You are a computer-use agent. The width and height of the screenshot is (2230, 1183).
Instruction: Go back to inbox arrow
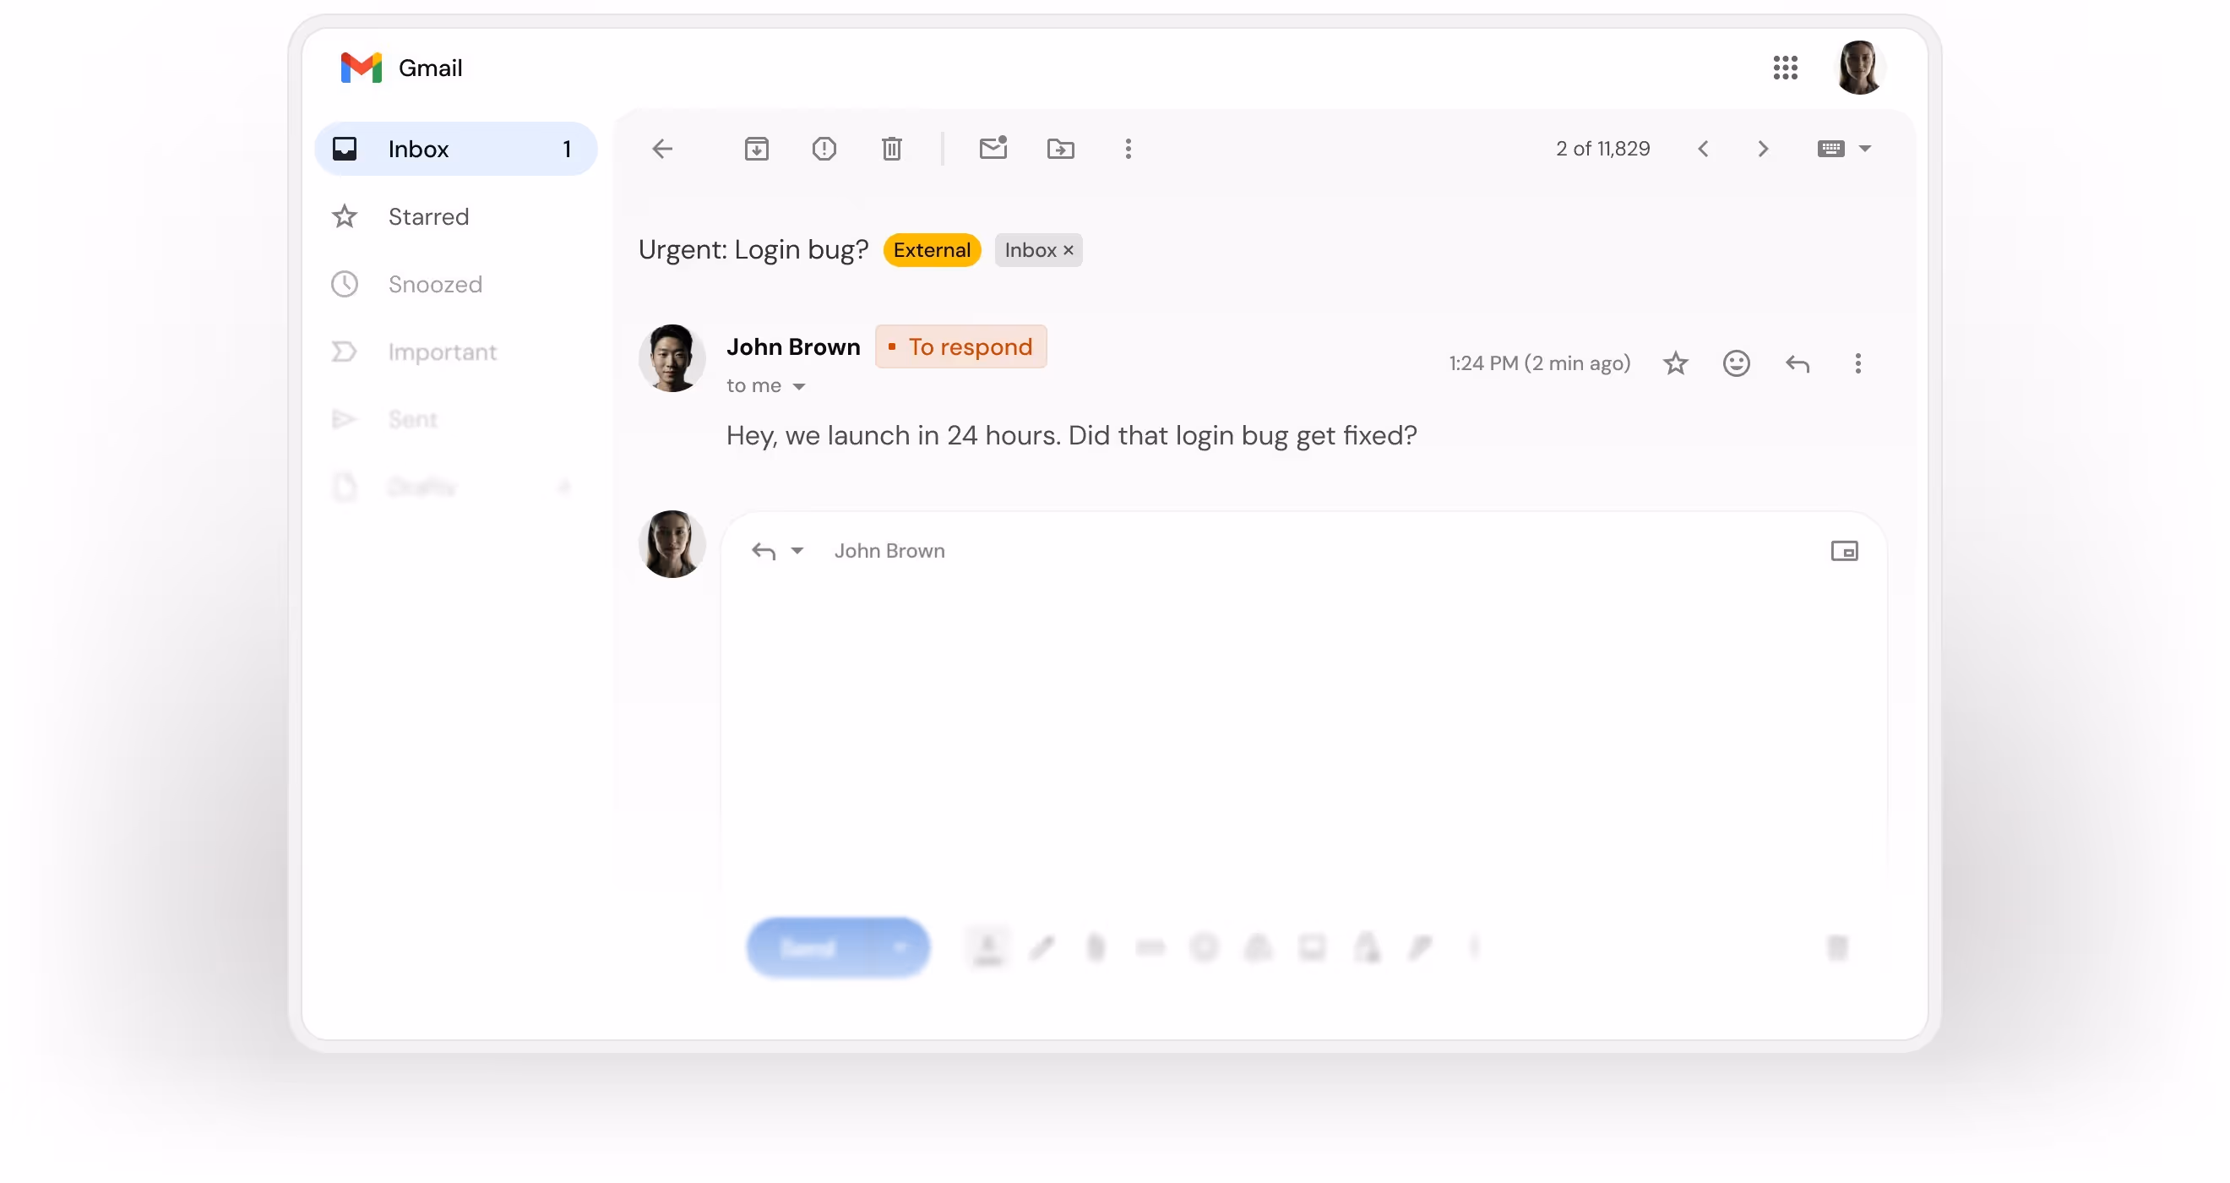click(x=662, y=149)
